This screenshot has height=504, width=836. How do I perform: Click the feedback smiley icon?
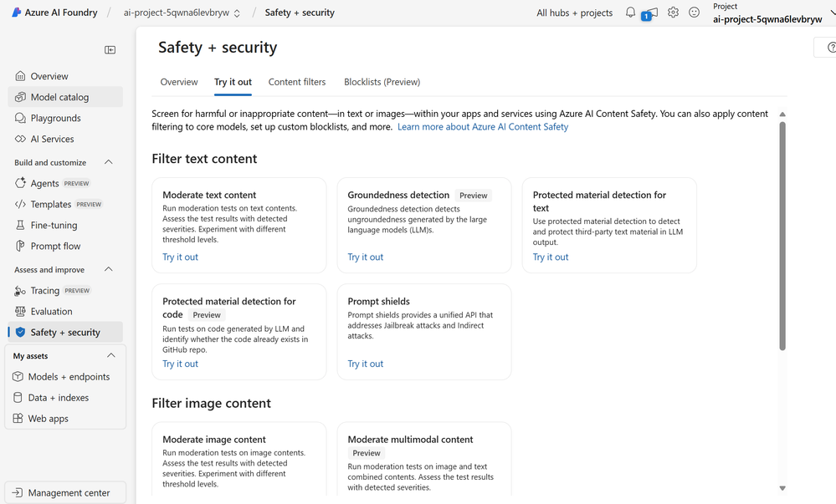pyautogui.click(x=694, y=13)
